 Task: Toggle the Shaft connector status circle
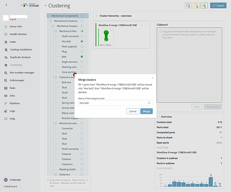point(82,36)
